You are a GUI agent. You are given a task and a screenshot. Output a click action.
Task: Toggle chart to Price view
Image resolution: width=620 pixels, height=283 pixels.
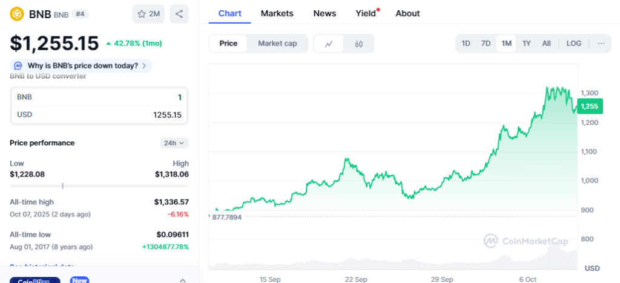click(x=228, y=43)
